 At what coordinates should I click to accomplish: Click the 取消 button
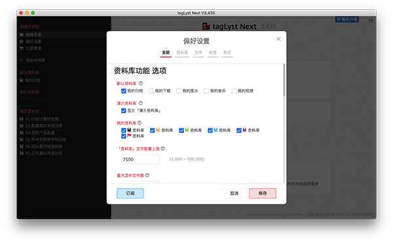[x=234, y=193]
